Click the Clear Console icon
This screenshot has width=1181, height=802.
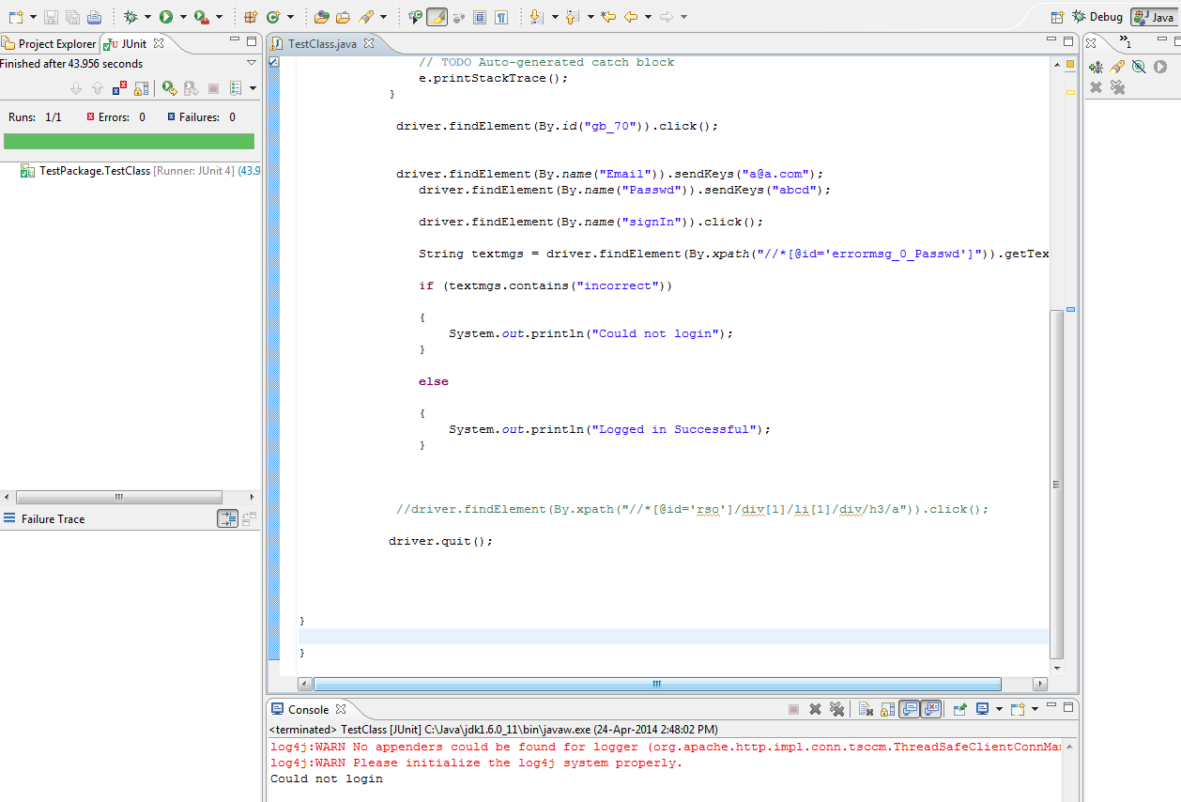pos(866,710)
